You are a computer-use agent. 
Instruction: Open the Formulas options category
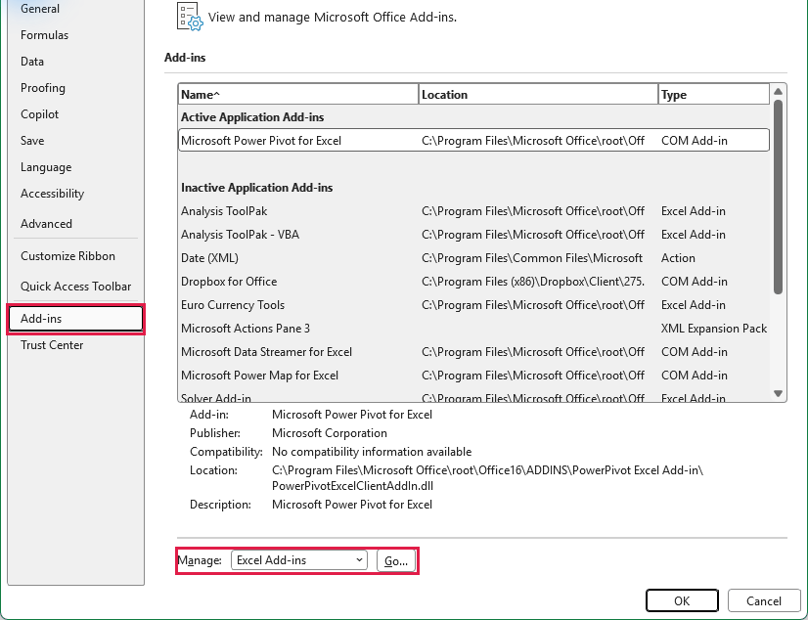coord(44,35)
